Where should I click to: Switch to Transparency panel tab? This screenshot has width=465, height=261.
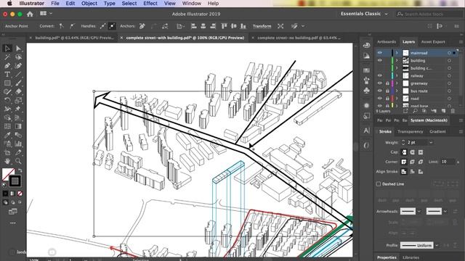coord(410,131)
